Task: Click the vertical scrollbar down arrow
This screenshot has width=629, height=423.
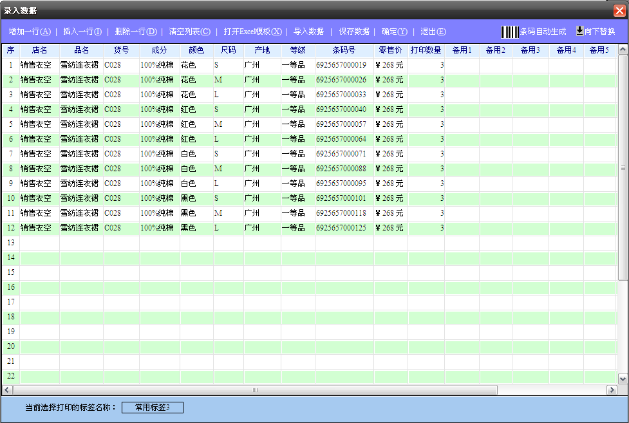Action: click(623, 379)
